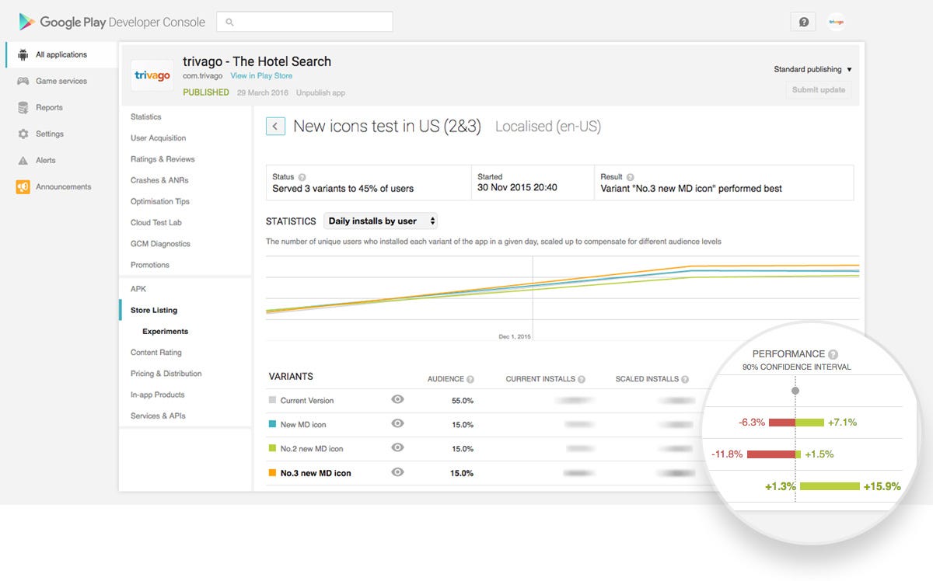Image resolution: width=933 pixels, height=581 pixels.
Task: Open the trivago account avatar
Action: tap(836, 22)
